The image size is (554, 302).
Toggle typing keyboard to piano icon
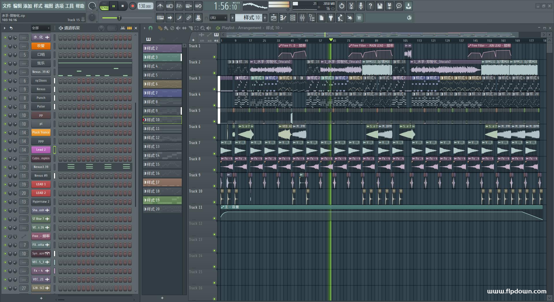point(160,18)
